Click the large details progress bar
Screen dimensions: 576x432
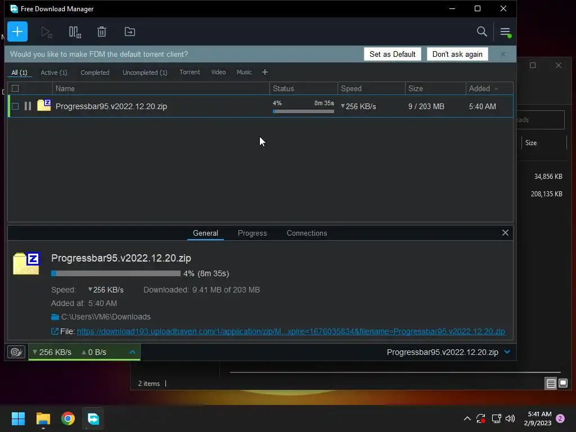tap(116, 273)
